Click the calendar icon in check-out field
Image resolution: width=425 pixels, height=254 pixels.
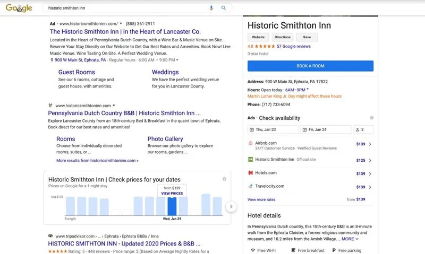[304, 129]
